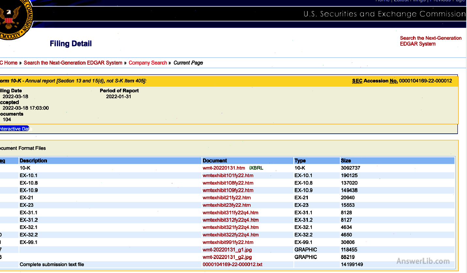
Task: Select the Complete submission text file description
Action: point(52,265)
